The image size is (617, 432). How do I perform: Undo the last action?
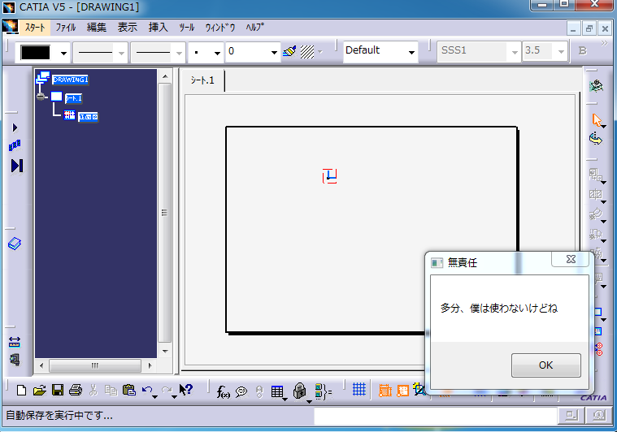click(x=147, y=390)
